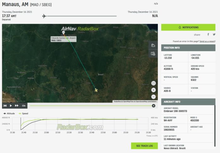Click the OpenStreetMap contributors attribution

(x=146, y=101)
